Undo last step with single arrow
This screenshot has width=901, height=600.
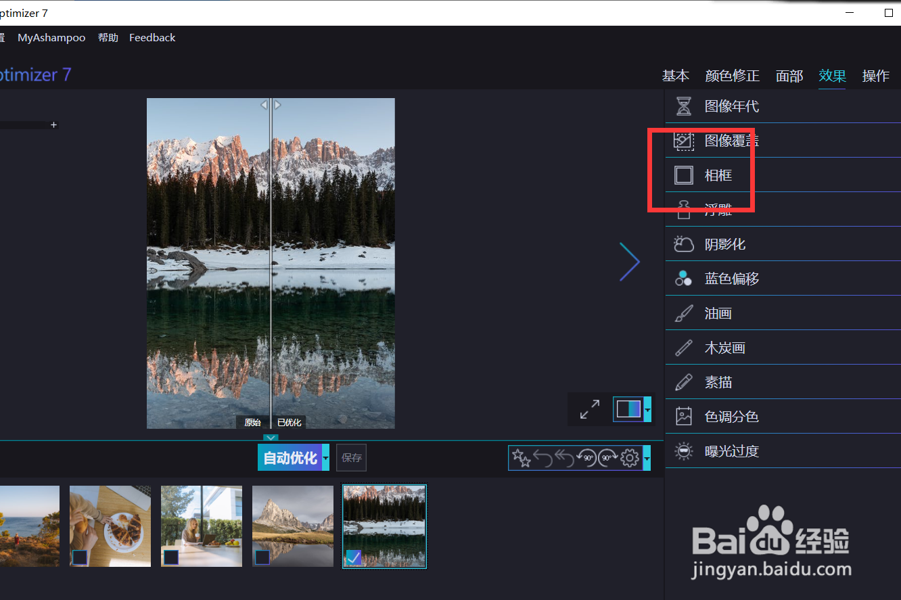tap(542, 458)
